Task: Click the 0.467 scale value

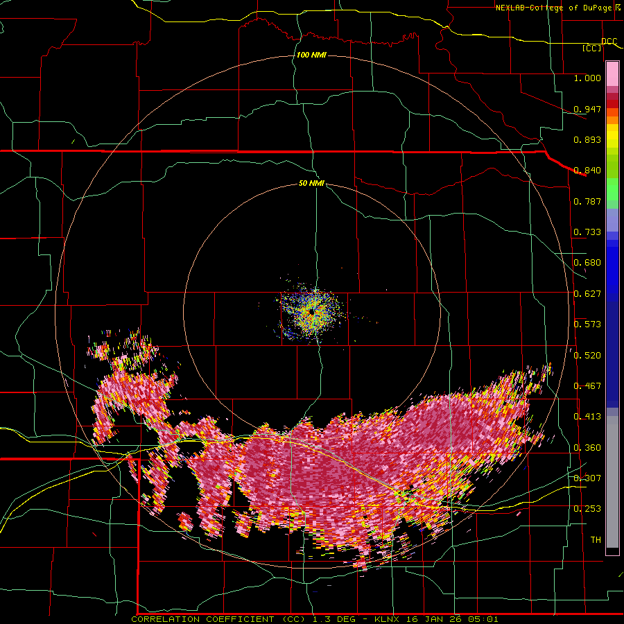Action: [x=587, y=386]
